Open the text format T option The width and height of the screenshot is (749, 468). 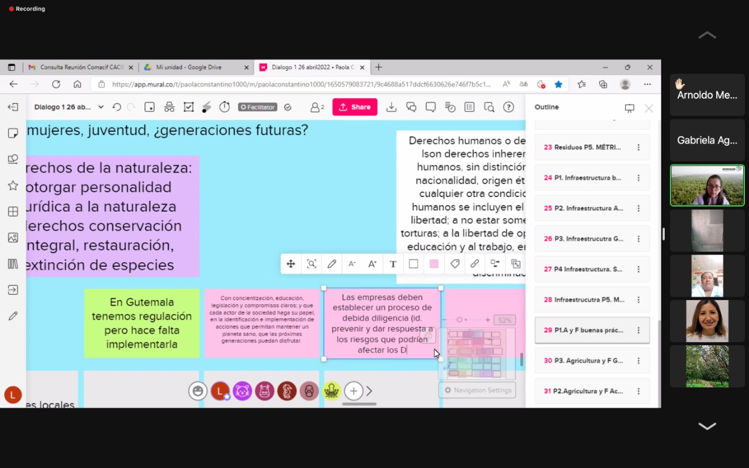pos(393,264)
